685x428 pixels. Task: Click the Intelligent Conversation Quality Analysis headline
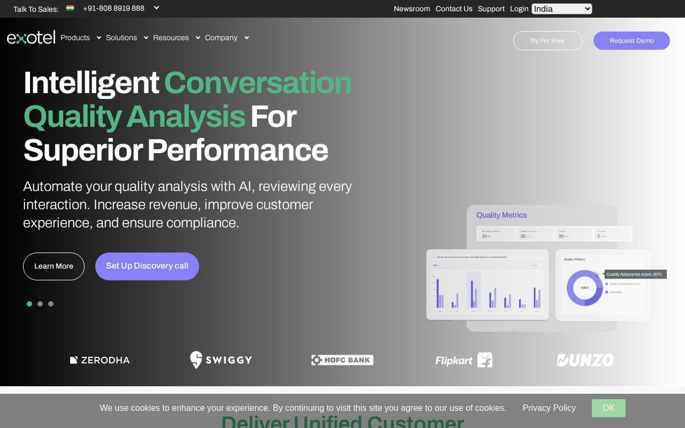tap(187, 116)
